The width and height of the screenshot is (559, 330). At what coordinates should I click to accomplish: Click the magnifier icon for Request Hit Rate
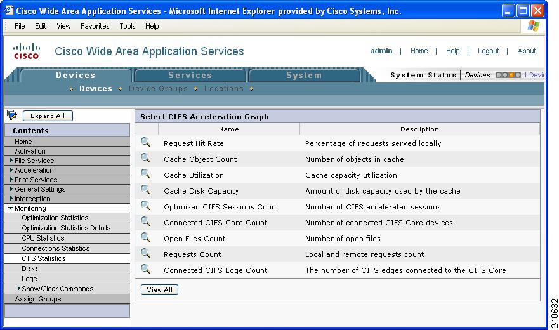click(x=145, y=142)
